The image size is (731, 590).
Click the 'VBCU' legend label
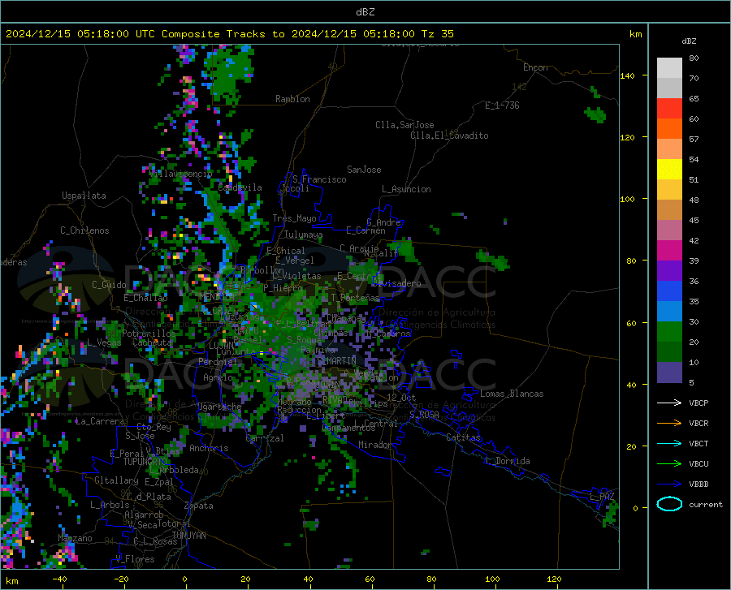699,464
